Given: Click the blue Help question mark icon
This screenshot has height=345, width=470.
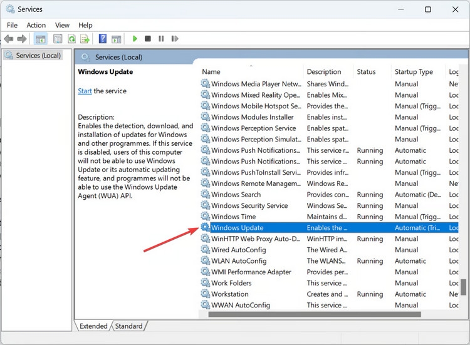Looking at the screenshot, I should pos(103,39).
